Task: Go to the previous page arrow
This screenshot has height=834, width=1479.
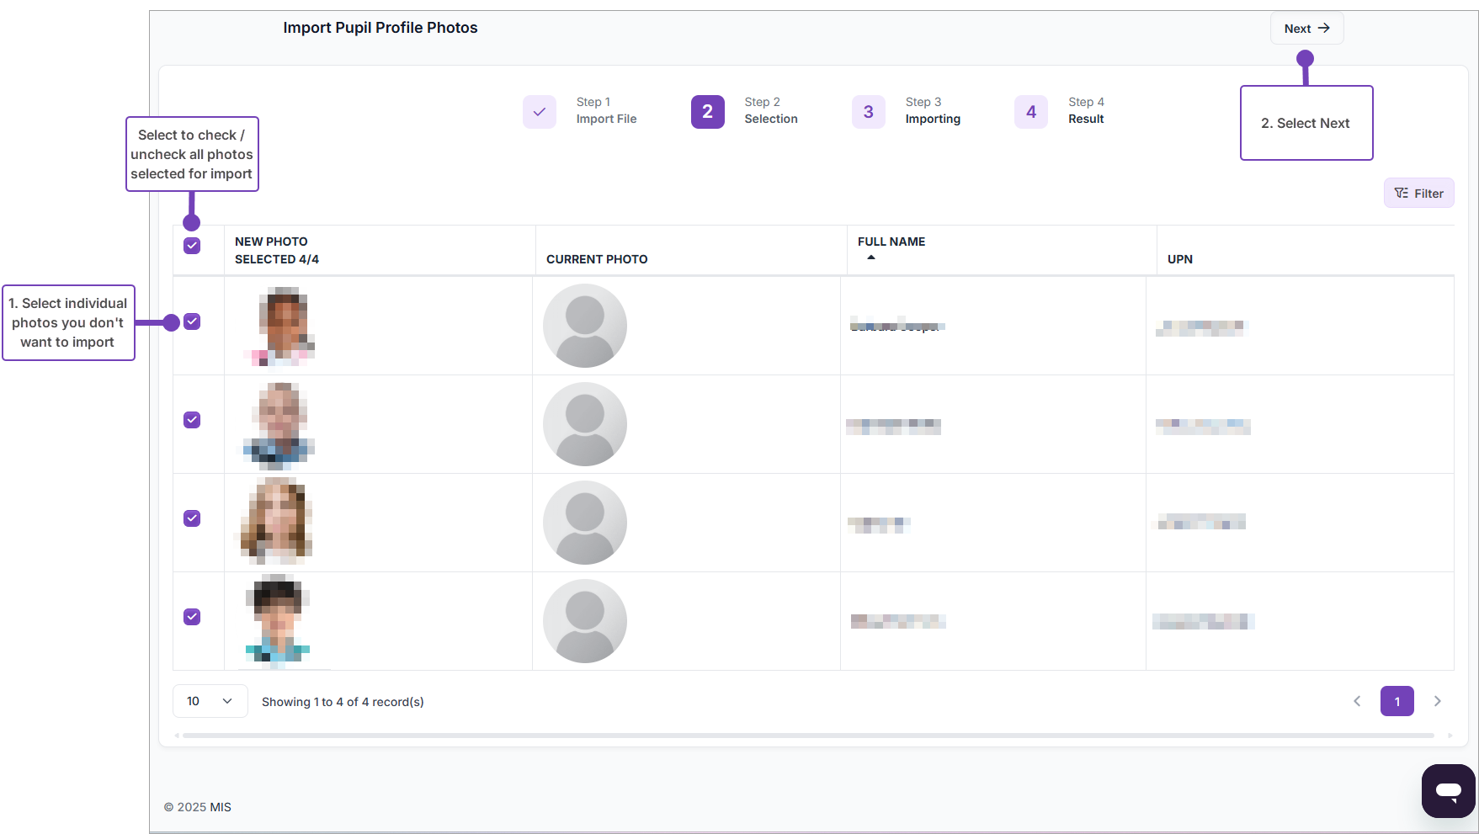Action: coord(1357,701)
